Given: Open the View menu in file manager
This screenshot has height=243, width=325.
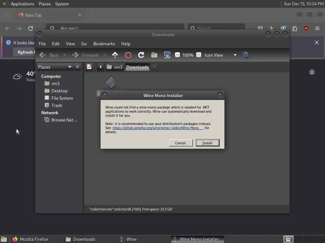Looking at the screenshot, I should pos(70,44).
